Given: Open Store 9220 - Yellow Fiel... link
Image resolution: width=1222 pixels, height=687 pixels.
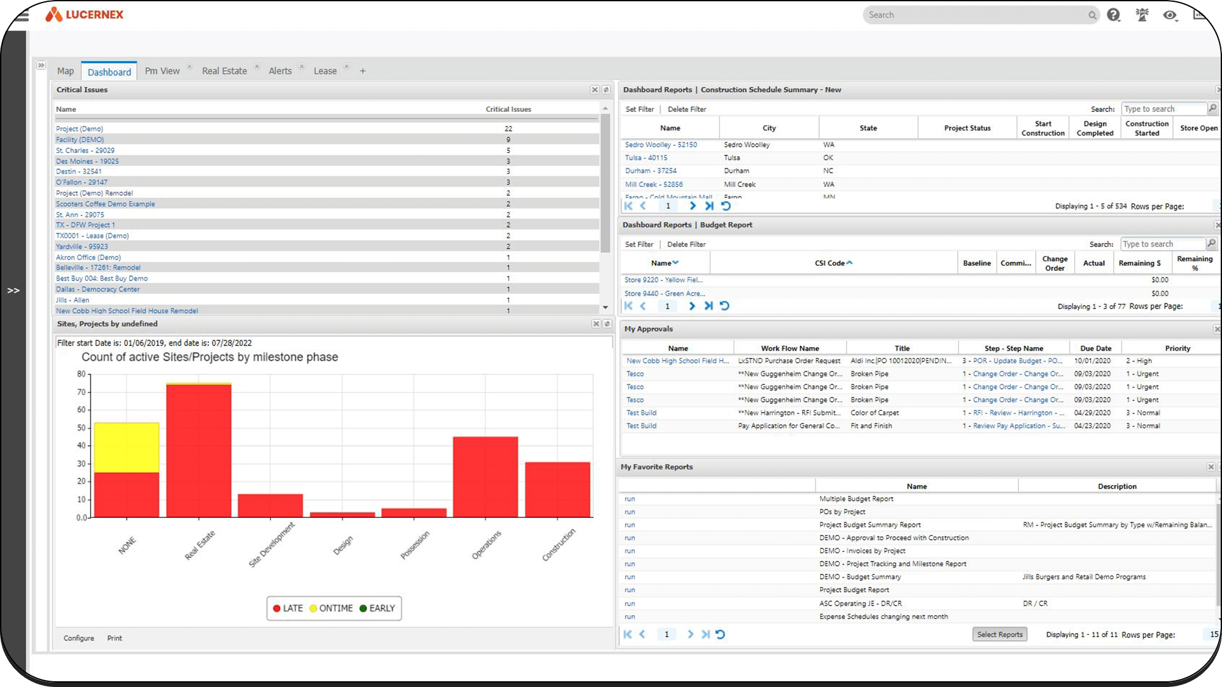Looking at the screenshot, I should pyautogui.click(x=663, y=280).
